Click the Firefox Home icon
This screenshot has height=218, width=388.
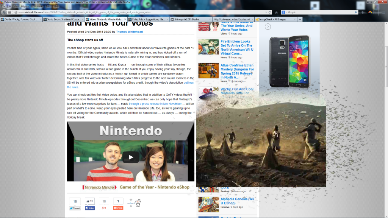(x=277, y=12)
